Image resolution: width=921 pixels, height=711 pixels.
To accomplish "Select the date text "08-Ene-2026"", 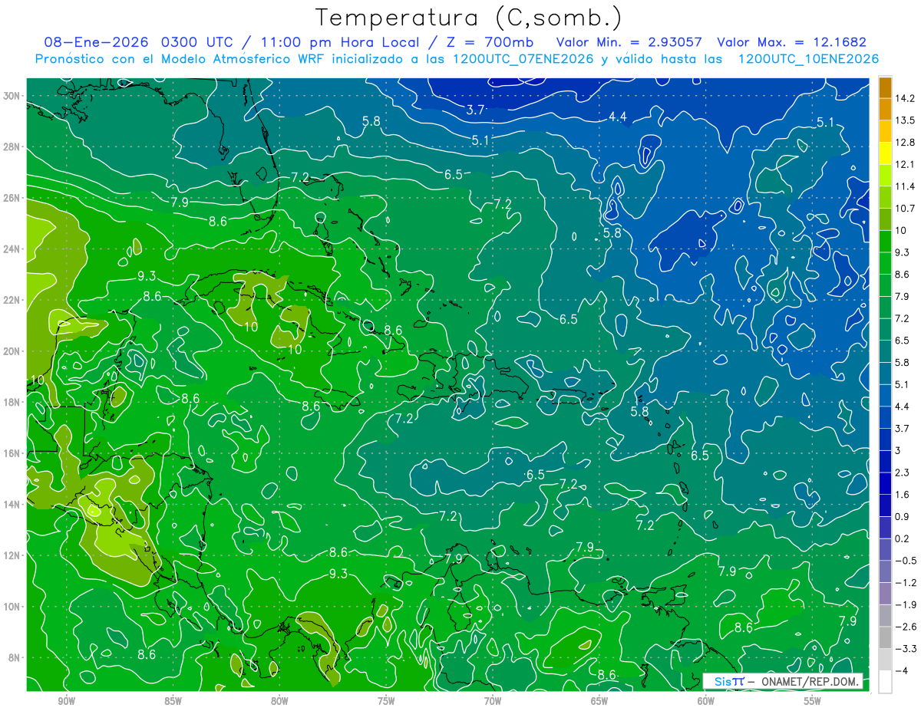I will point(96,42).
